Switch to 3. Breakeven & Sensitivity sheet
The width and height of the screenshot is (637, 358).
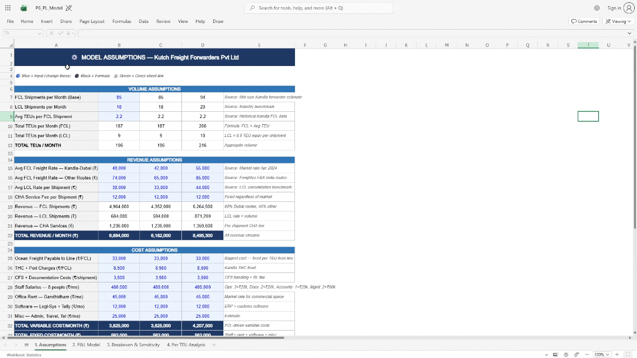coord(133,345)
